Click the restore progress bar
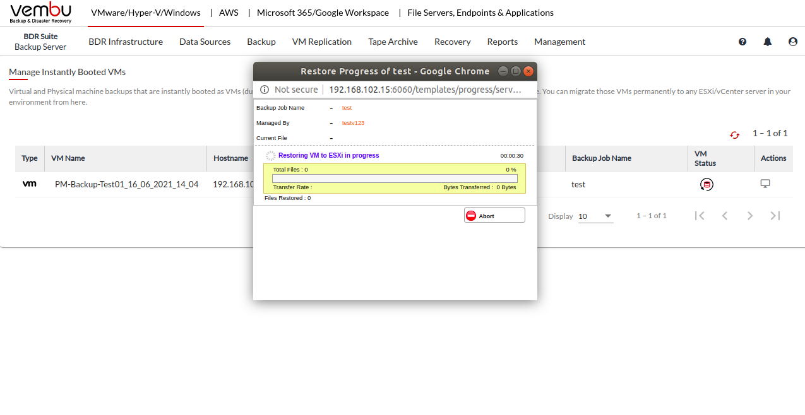The image size is (805, 415). pyautogui.click(x=395, y=178)
